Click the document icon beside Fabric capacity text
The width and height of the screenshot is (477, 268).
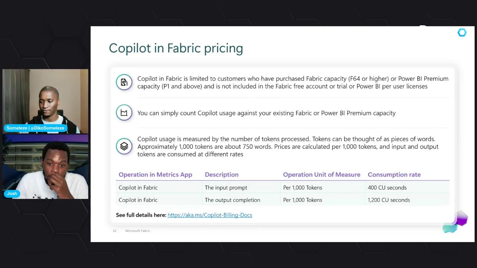pyautogui.click(x=124, y=82)
